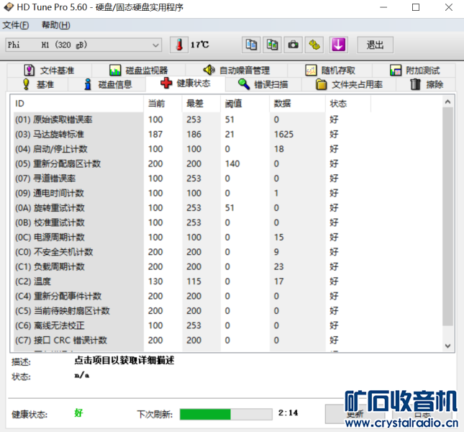The image size is (464, 432).
Task: Click the 更新 update button
Action: (355, 414)
